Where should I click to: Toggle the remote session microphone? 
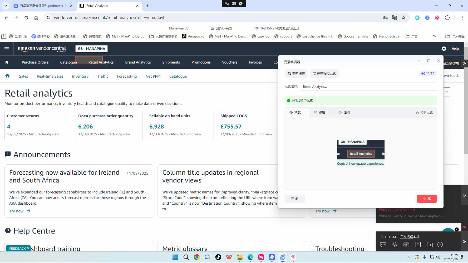(395, 245)
